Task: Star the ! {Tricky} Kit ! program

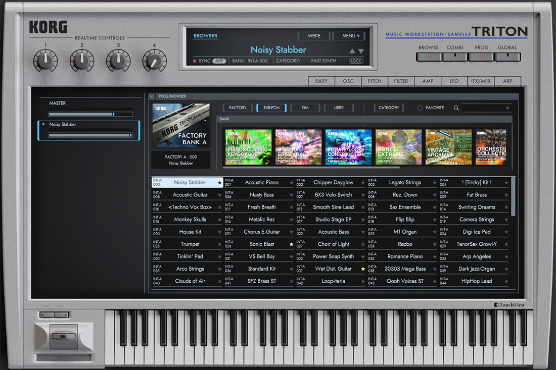Action: [x=506, y=183]
